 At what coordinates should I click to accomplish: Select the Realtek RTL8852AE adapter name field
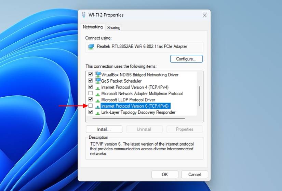144,46
